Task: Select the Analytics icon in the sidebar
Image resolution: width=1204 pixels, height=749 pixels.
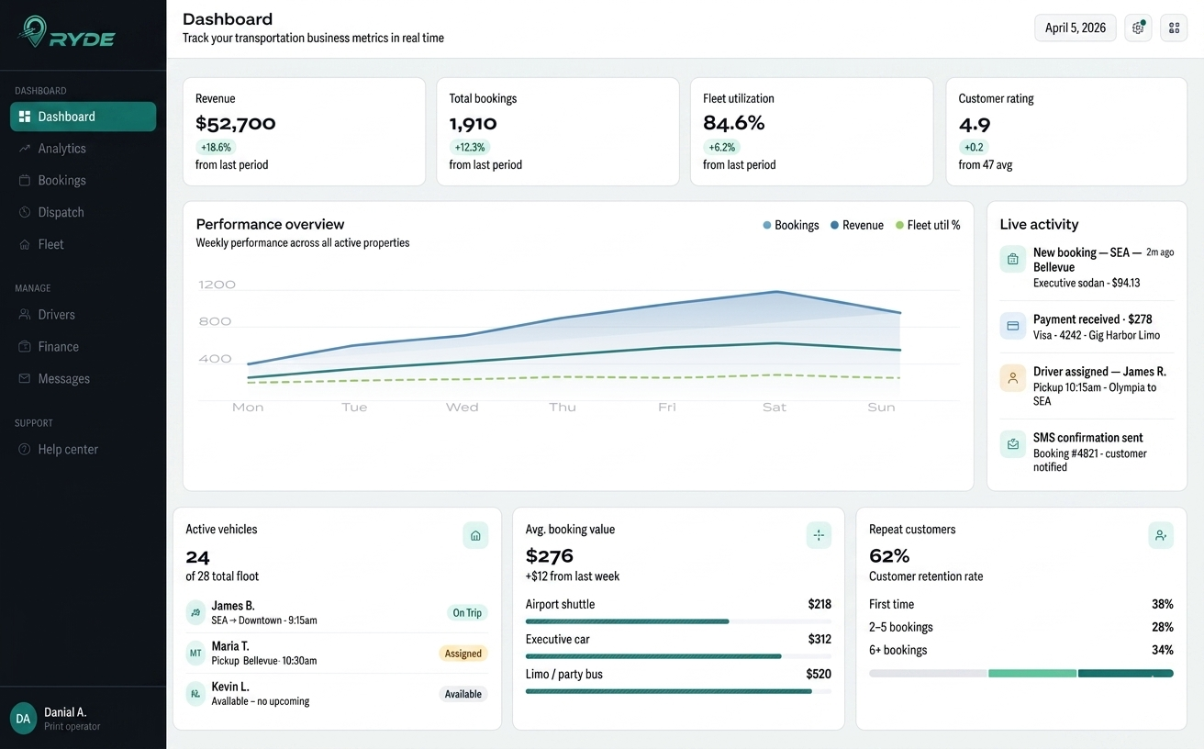Action: coord(25,148)
